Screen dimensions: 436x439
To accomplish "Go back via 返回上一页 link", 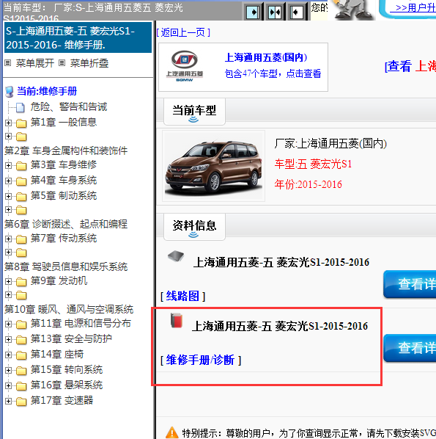I will [183, 32].
